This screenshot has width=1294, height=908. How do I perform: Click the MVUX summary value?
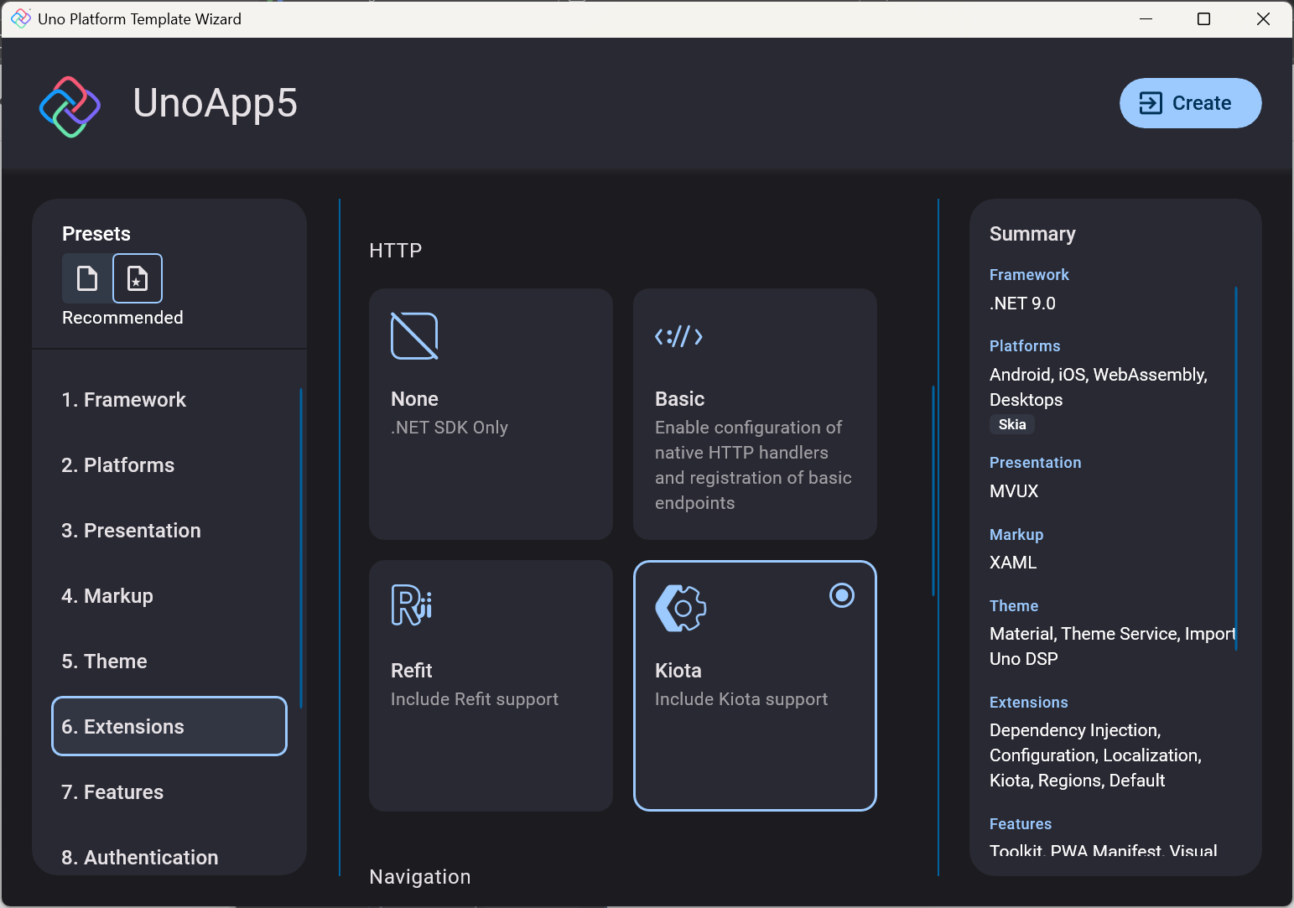tap(1014, 491)
